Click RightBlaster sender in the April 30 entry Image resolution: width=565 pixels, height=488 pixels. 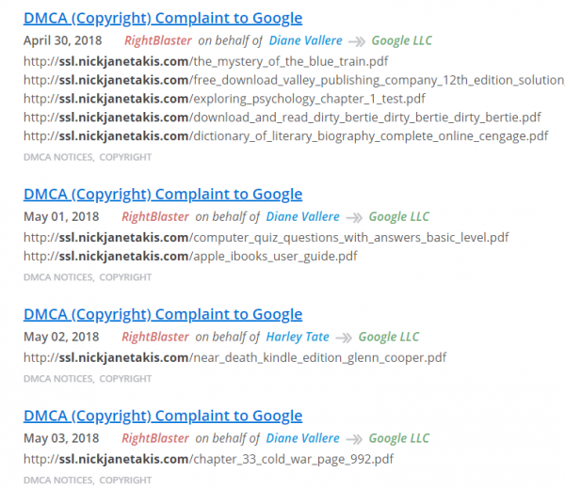pyautogui.click(x=158, y=40)
